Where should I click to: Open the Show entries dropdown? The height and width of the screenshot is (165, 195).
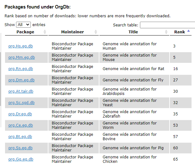[x=24, y=25]
